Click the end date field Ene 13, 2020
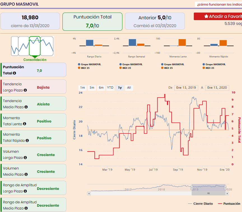Screen dimensions: 242x212 pos(217,88)
